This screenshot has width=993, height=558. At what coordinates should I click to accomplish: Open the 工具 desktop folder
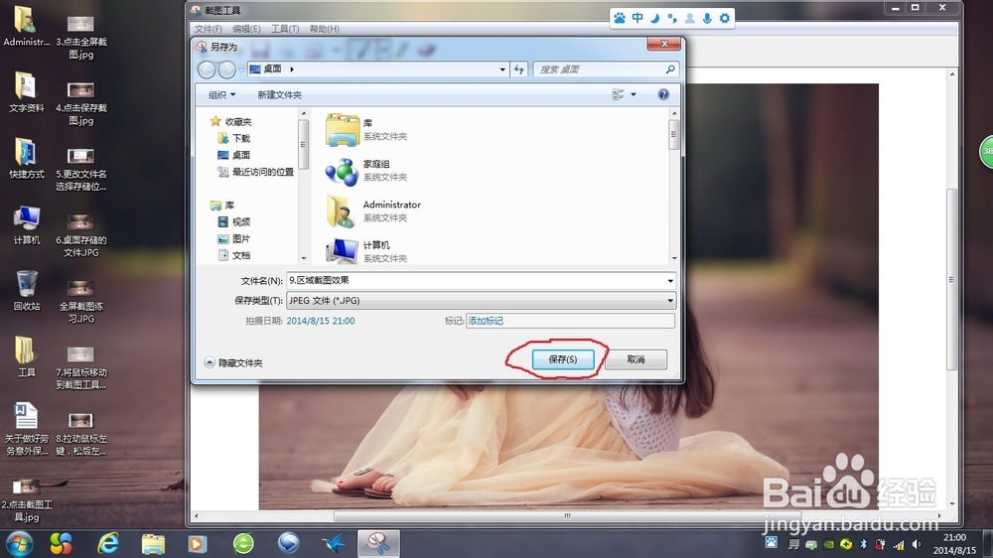point(27,357)
